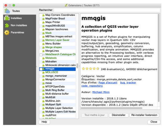
Task: Click the Tout mettre à jour button
Action: (x=95, y=115)
